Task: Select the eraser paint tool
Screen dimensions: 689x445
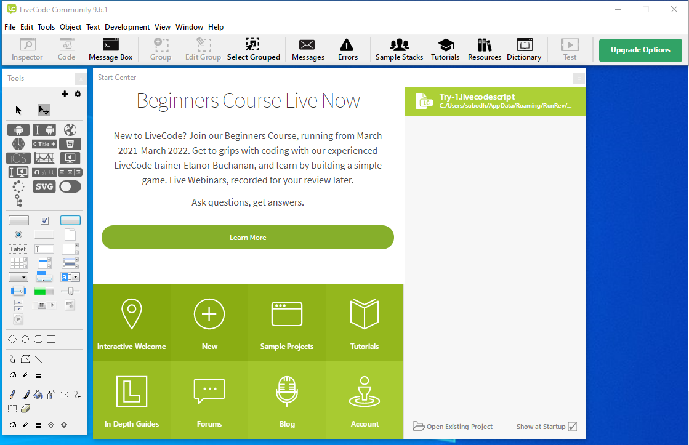Action: pos(25,409)
